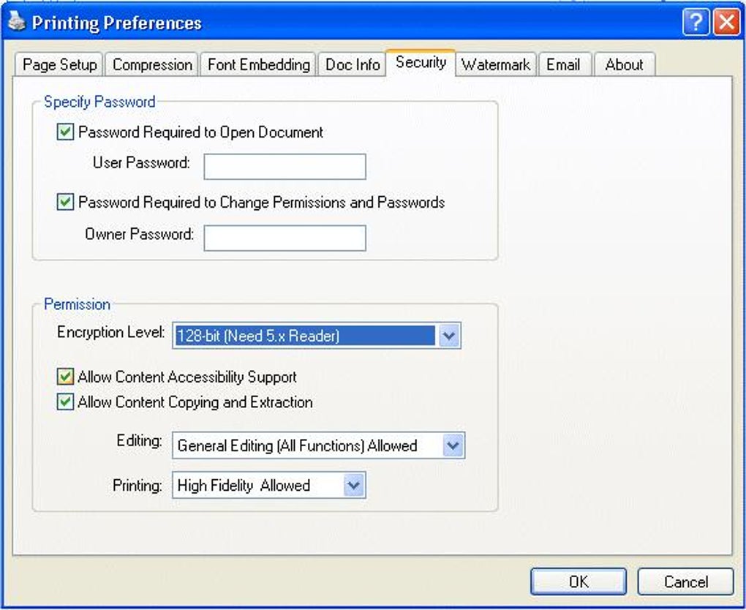Toggle Allow Content Copying and Extraction
Image resolution: width=746 pixels, height=610 pixels.
pyautogui.click(x=66, y=402)
